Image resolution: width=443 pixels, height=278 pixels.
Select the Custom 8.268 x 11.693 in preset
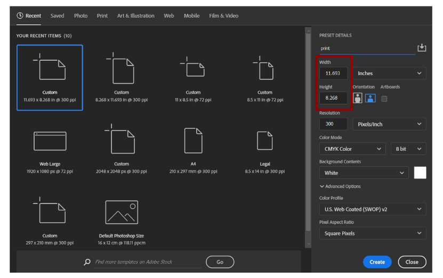click(x=122, y=78)
